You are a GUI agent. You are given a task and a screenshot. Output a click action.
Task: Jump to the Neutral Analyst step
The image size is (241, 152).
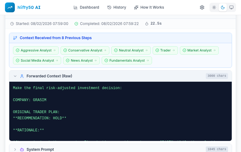click(x=131, y=50)
